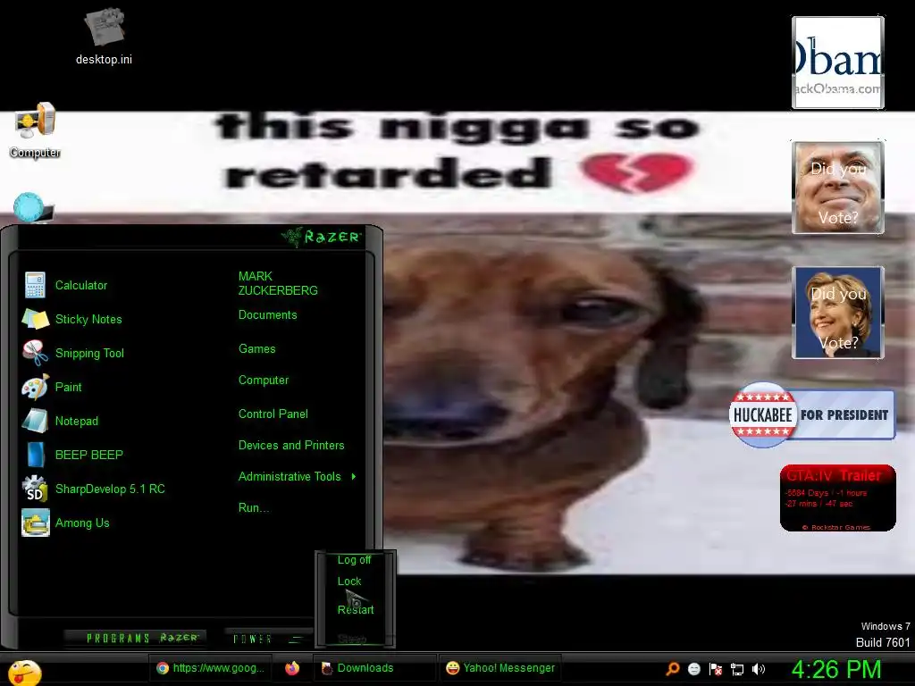
Task: Switch to the Downloads taskbar window
Action: [x=374, y=668]
